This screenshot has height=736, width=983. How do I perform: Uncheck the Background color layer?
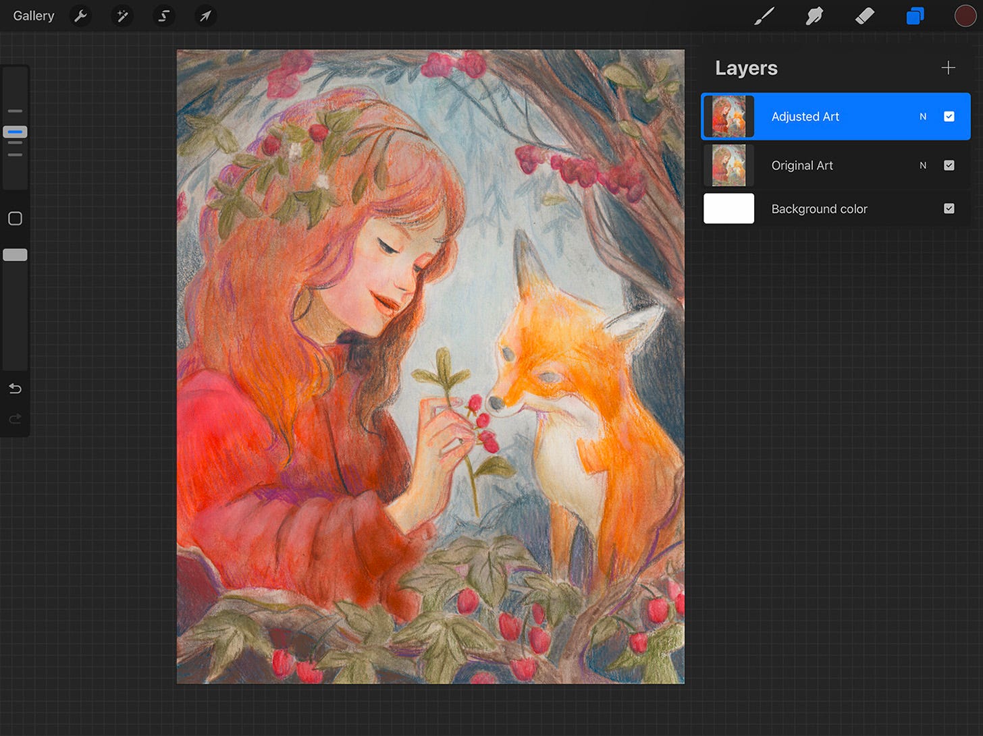click(x=949, y=208)
